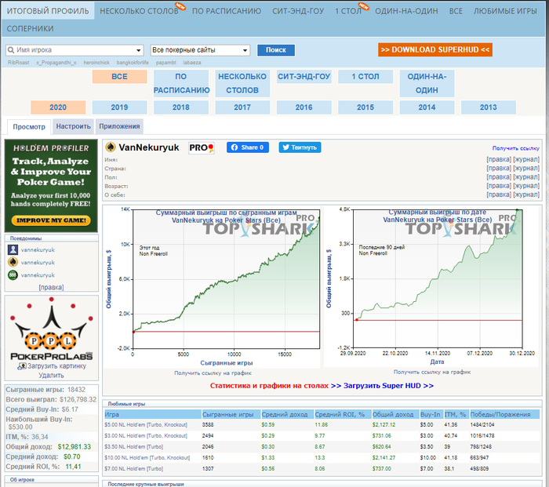
Task: Select the 2017 year filter
Action: [242, 107]
